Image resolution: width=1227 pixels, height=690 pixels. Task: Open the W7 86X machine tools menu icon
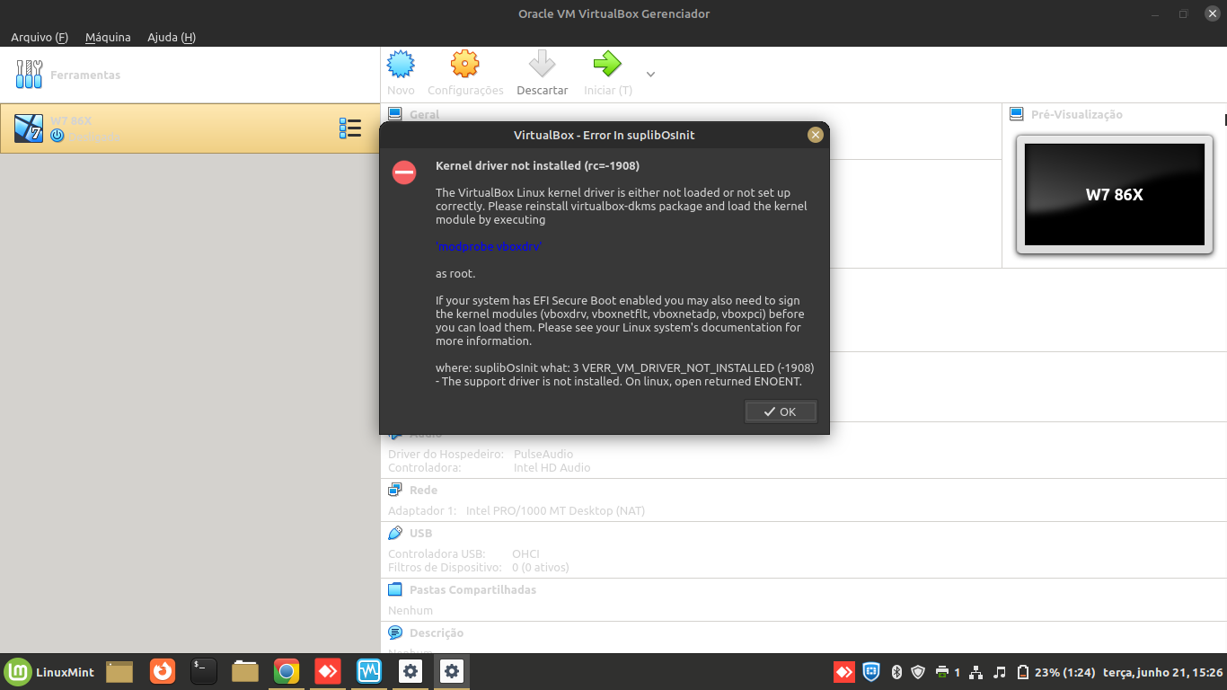pyautogui.click(x=350, y=128)
